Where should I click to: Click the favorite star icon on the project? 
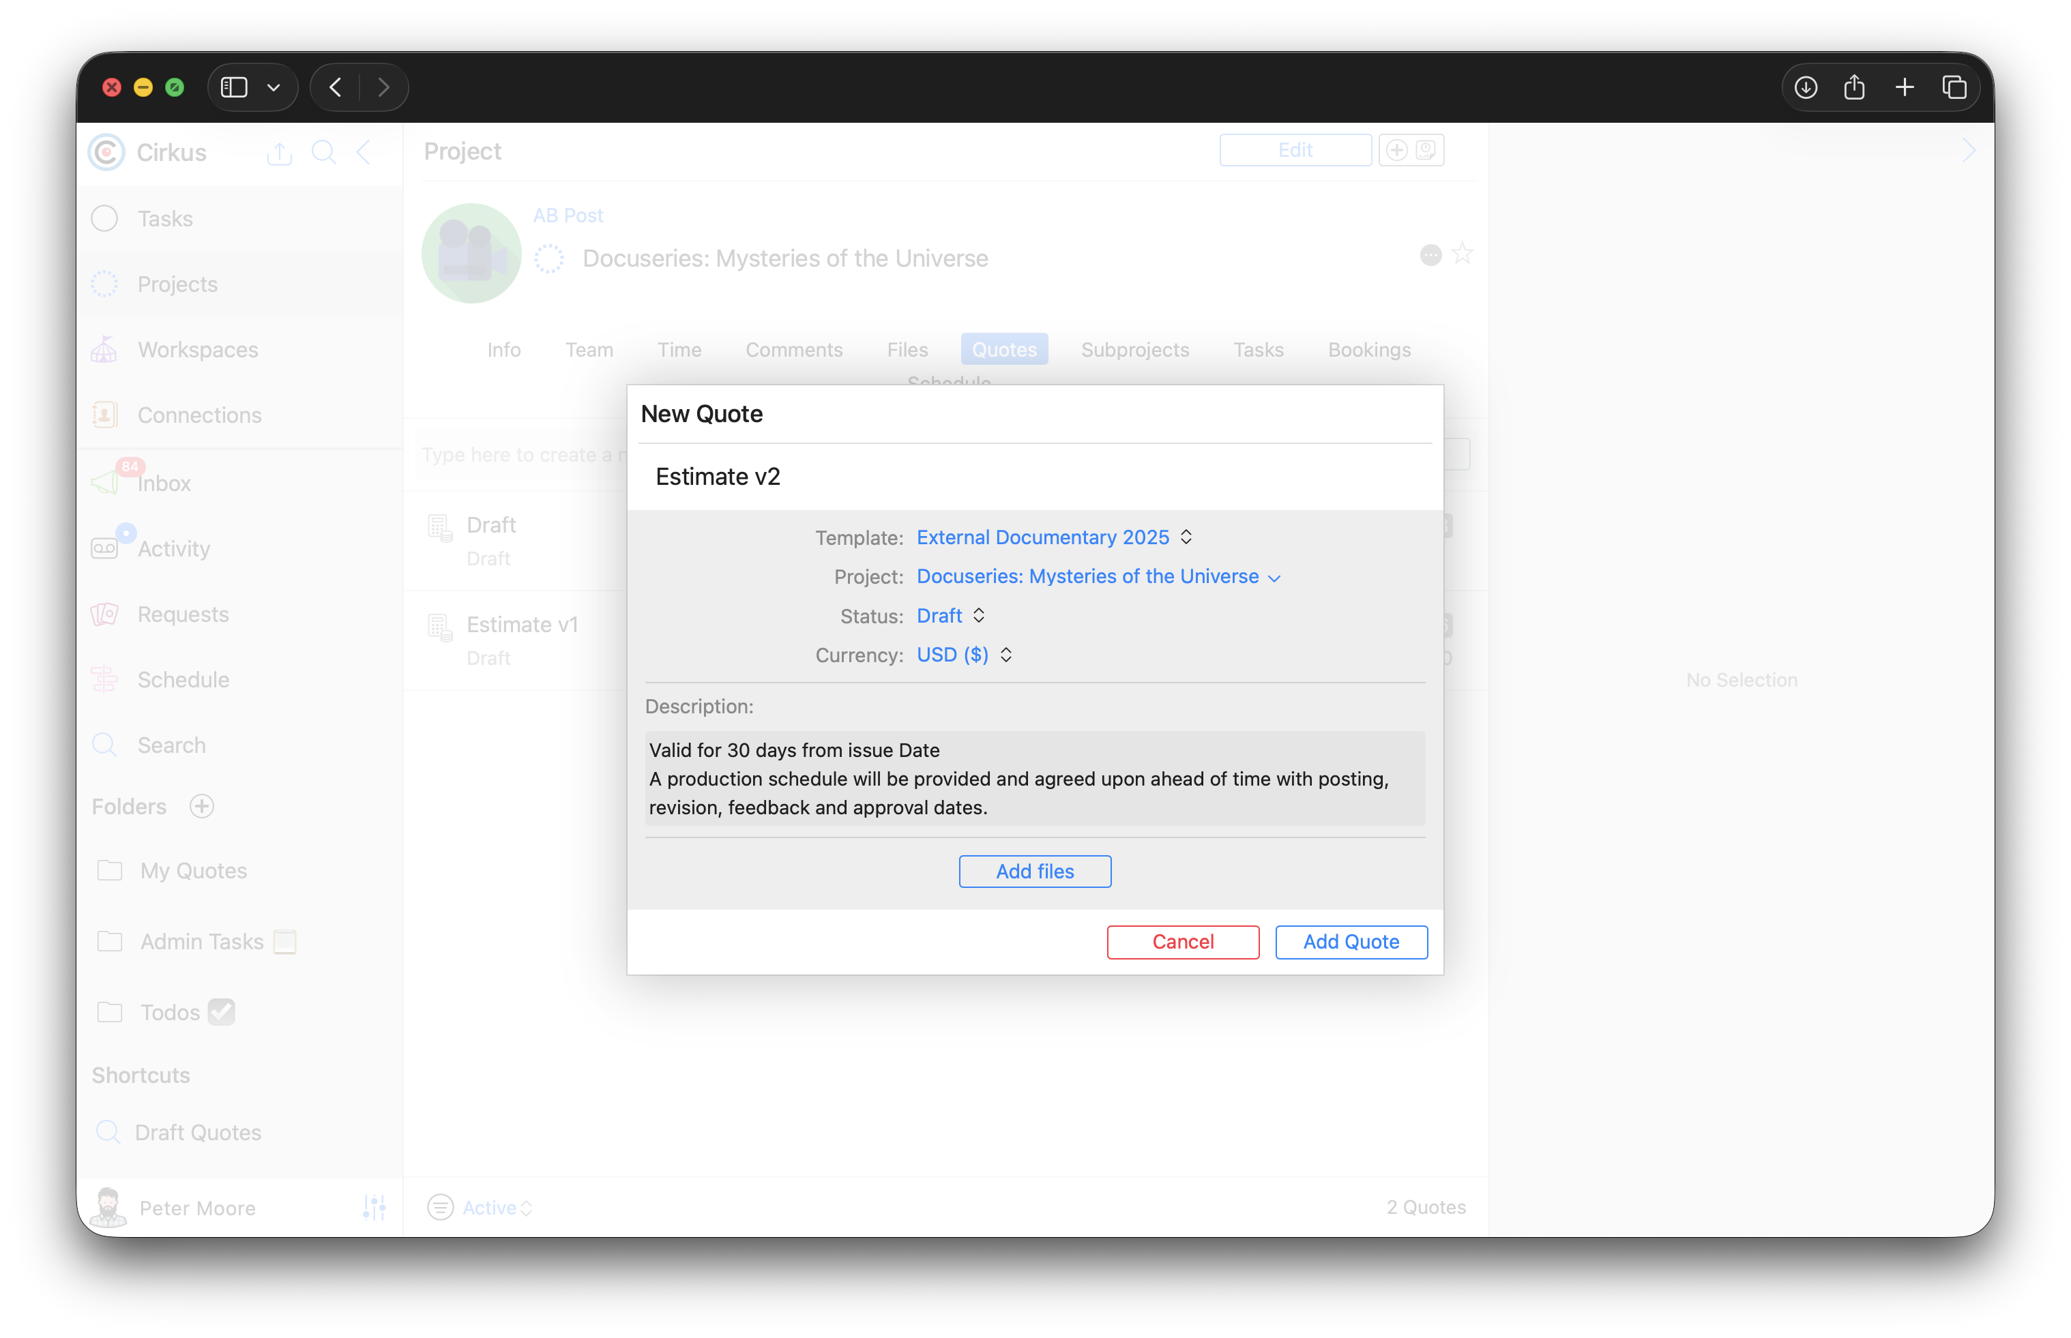pyautogui.click(x=1463, y=254)
